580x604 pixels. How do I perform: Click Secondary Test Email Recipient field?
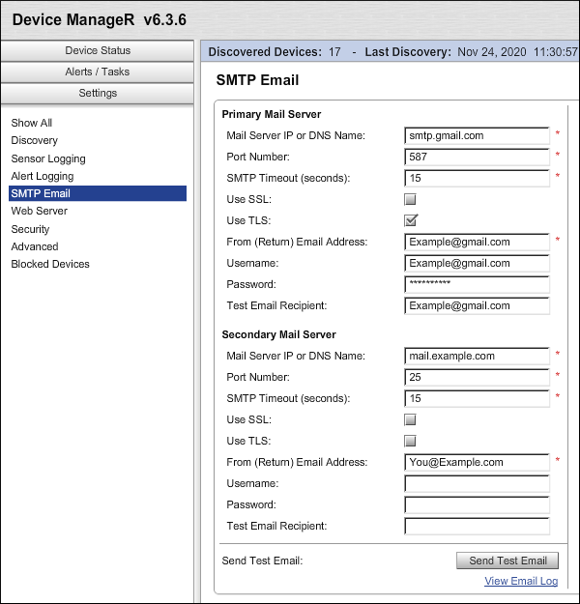click(477, 526)
